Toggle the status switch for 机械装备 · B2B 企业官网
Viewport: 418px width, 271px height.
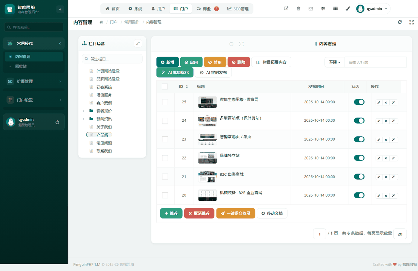pyautogui.click(x=359, y=195)
